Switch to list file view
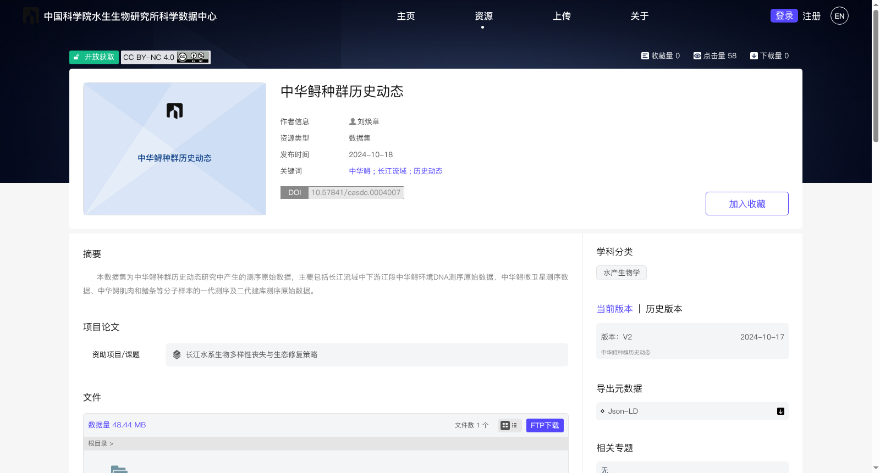Viewport: 880px width, 473px height. pos(515,425)
